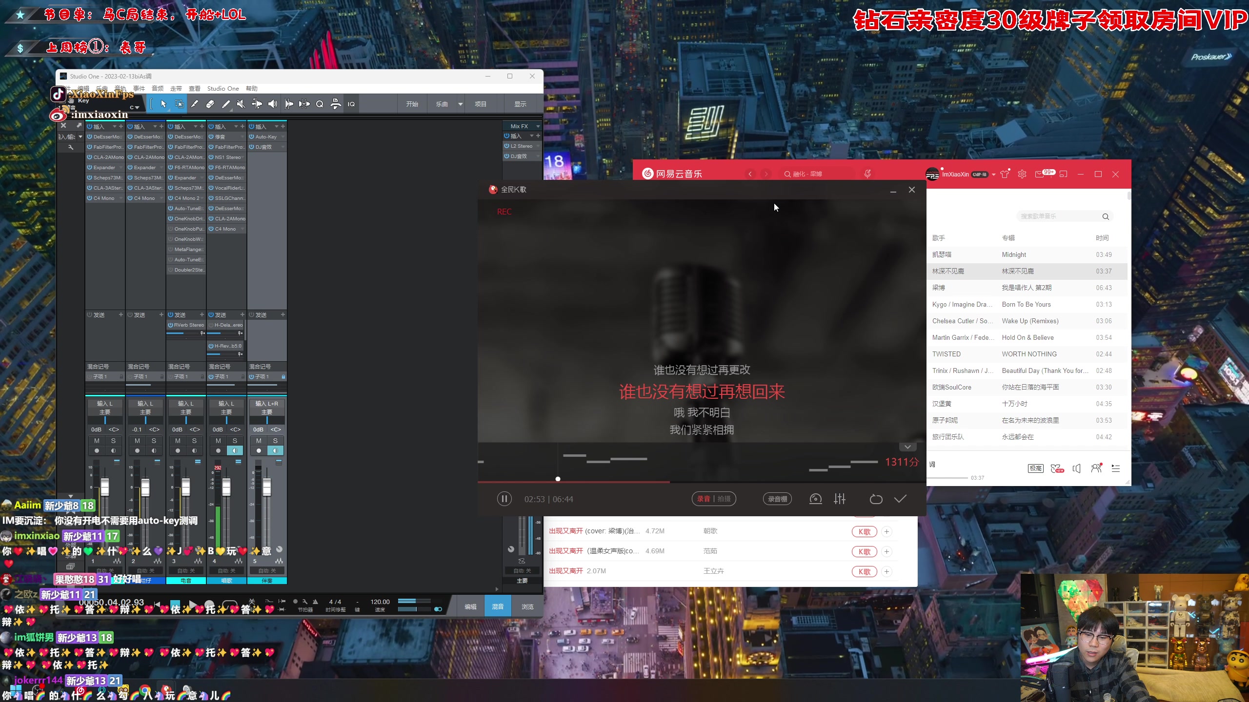Select the Eraser tool
1249x702 pixels.
pos(210,104)
